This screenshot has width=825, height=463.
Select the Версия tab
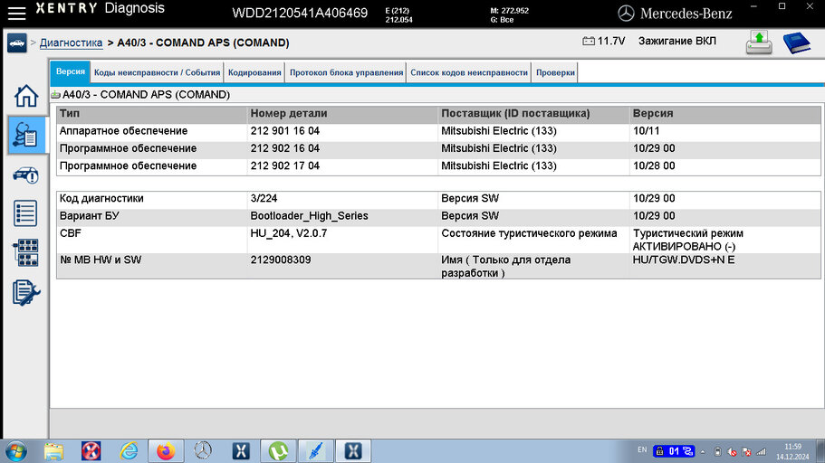click(71, 72)
